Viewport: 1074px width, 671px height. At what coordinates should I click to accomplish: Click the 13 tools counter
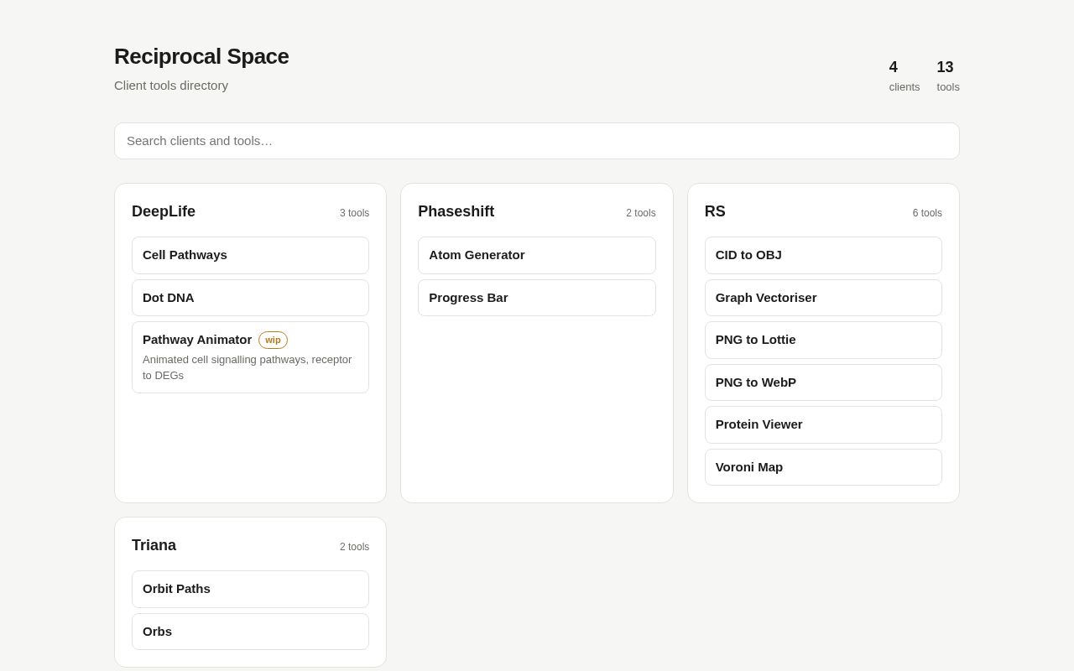tap(948, 75)
